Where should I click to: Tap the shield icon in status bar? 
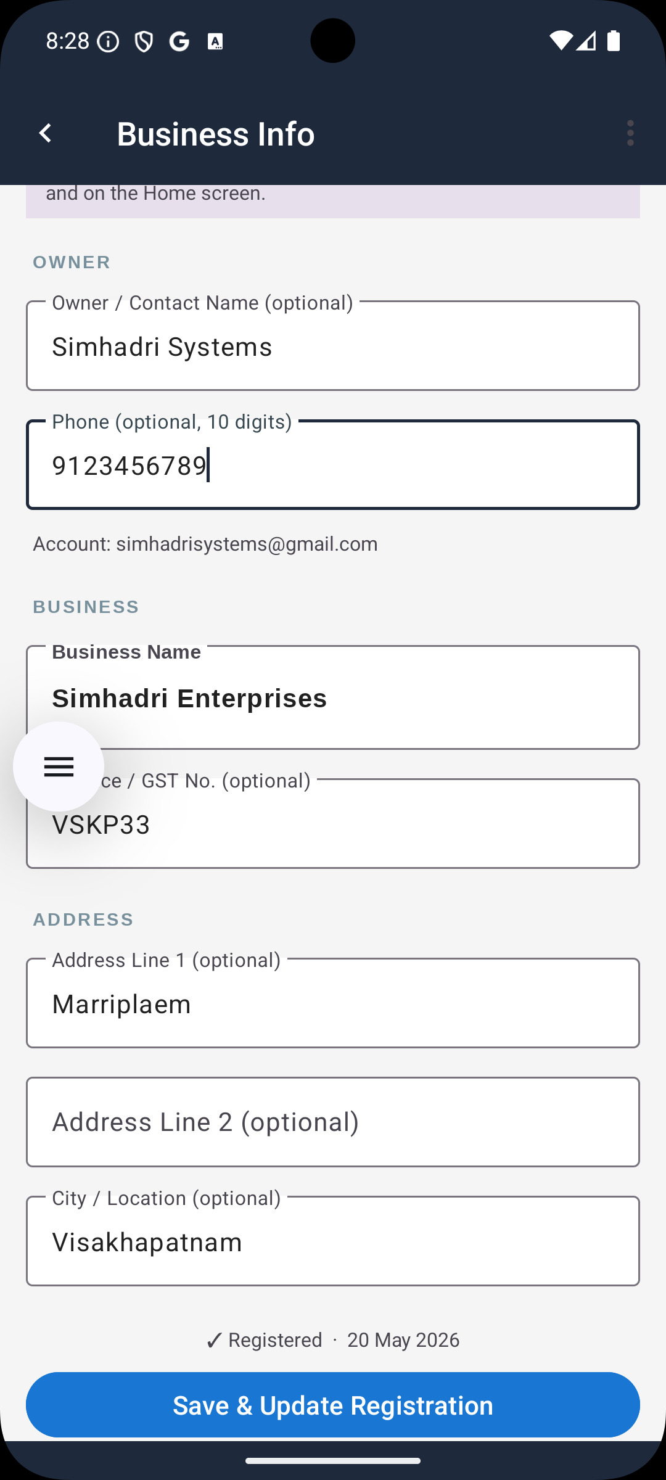tap(144, 42)
